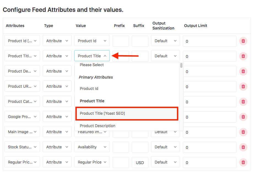Open the Regular Price attributes dropdown
This screenshot has height=174, width=254.
(22, 162)
